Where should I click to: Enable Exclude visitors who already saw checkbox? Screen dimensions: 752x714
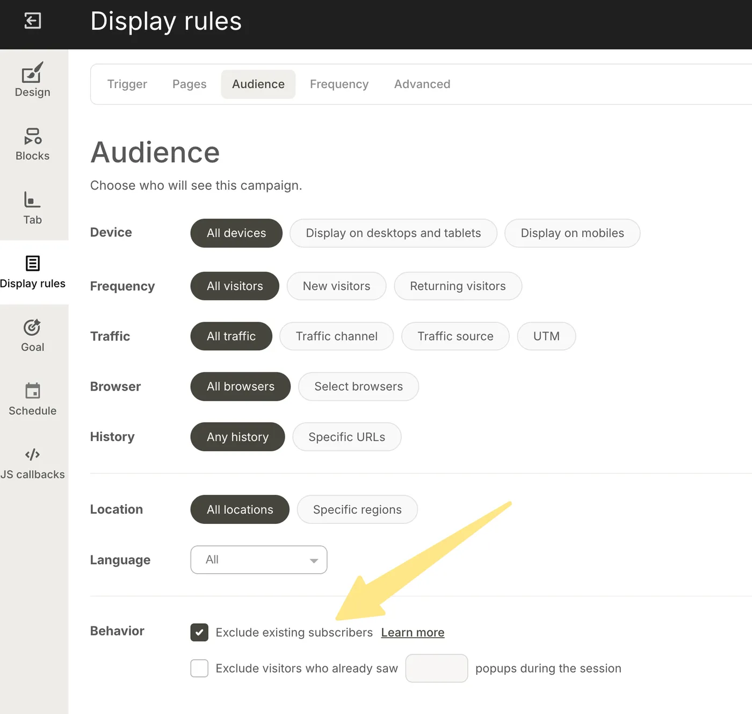click(199, 668)
